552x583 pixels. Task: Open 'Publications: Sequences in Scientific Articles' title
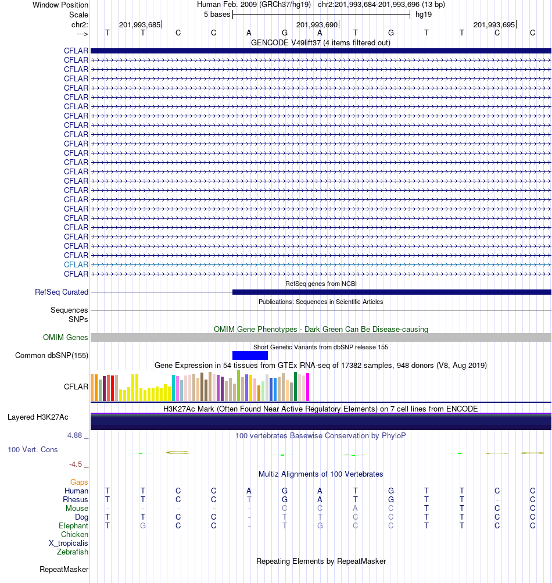click(321, 302)
